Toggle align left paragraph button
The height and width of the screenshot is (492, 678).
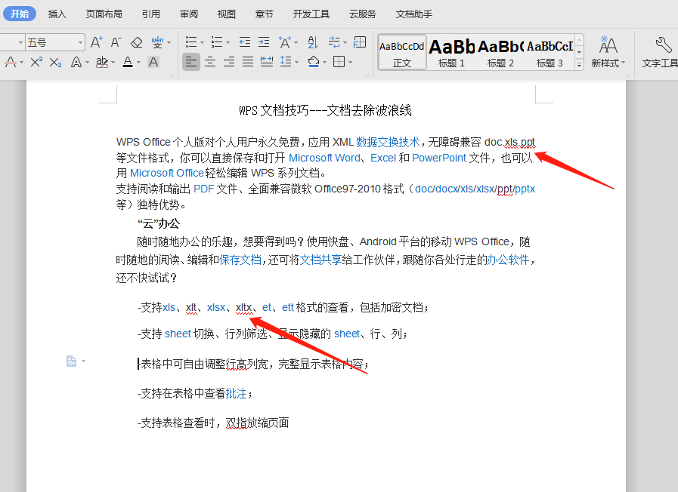190,62
